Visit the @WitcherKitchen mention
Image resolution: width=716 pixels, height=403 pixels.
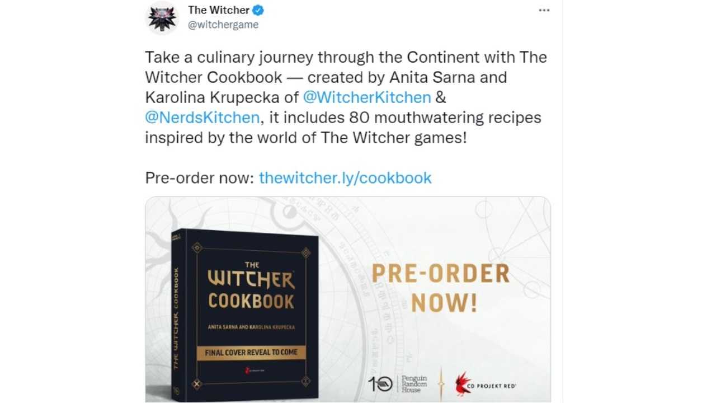click(x=367, y=97)
